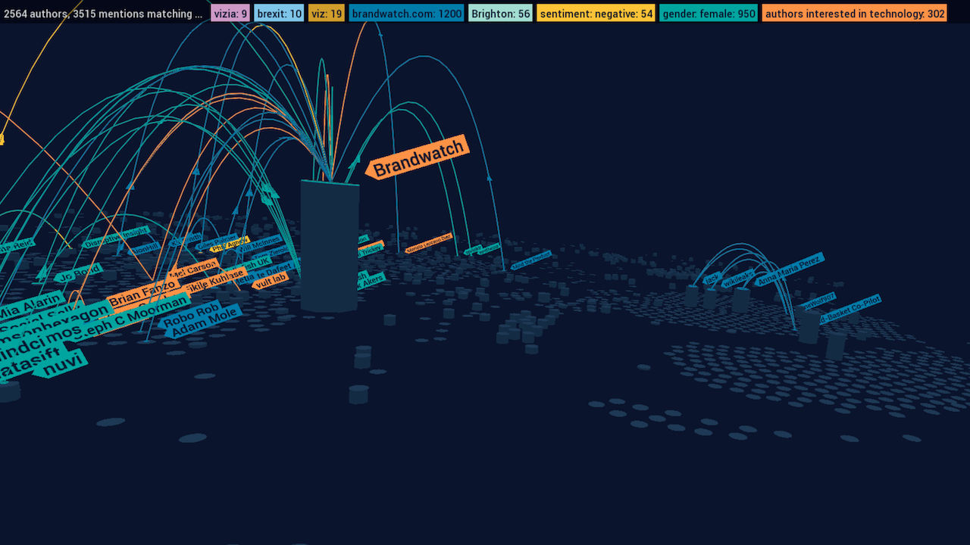The width and height of the screenshot is (970, 545).
Task: Toggle the 'brandwatch.com: 1200' filter
Action: coord(406,14)
